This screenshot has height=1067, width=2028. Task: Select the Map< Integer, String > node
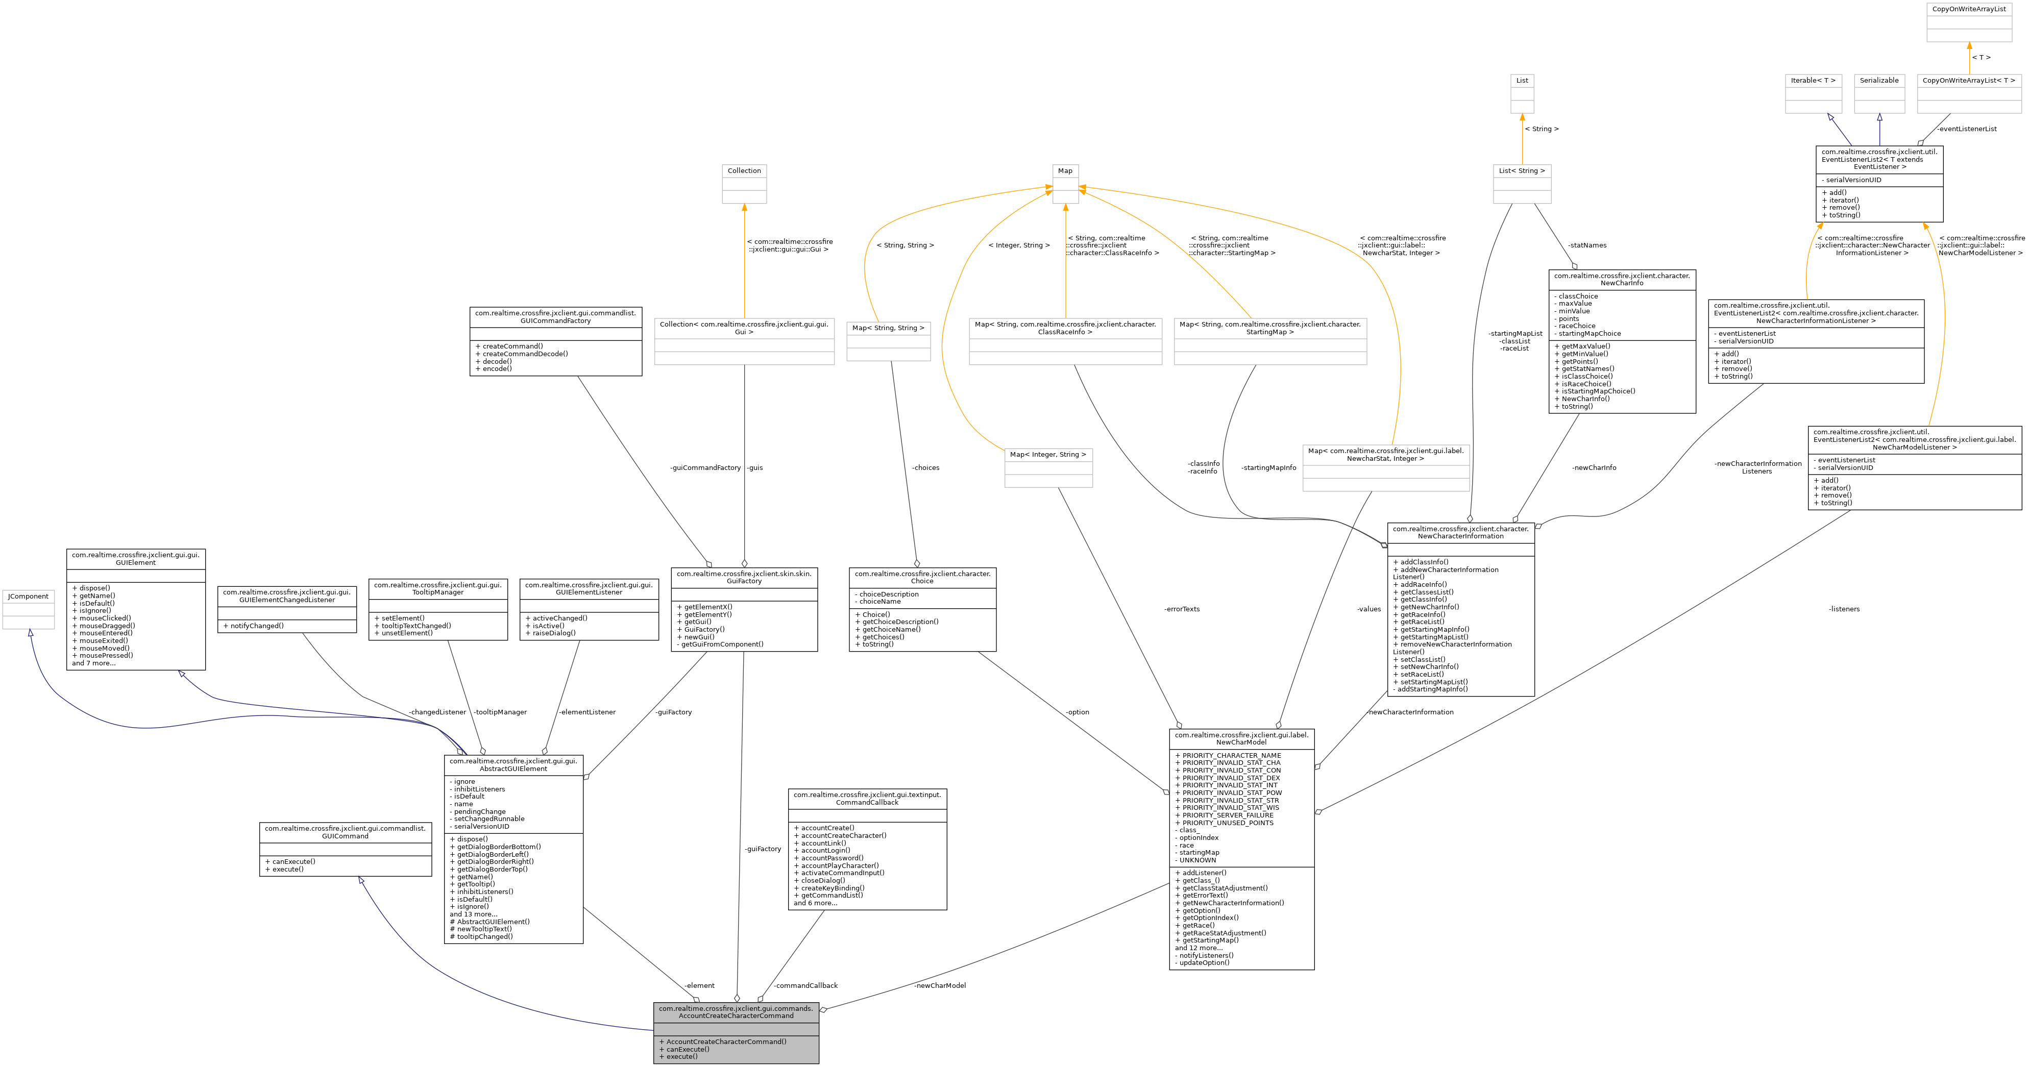point(1048,467)
